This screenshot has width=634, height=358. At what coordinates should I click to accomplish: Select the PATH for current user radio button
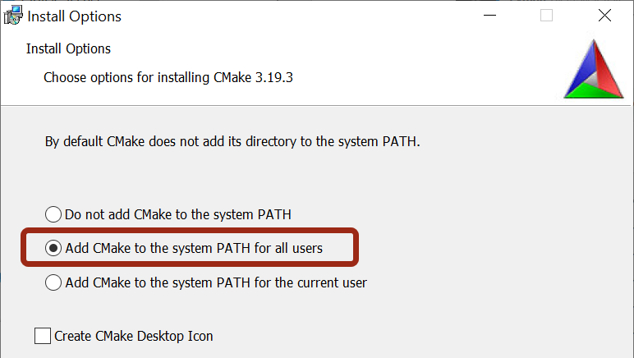53,282
